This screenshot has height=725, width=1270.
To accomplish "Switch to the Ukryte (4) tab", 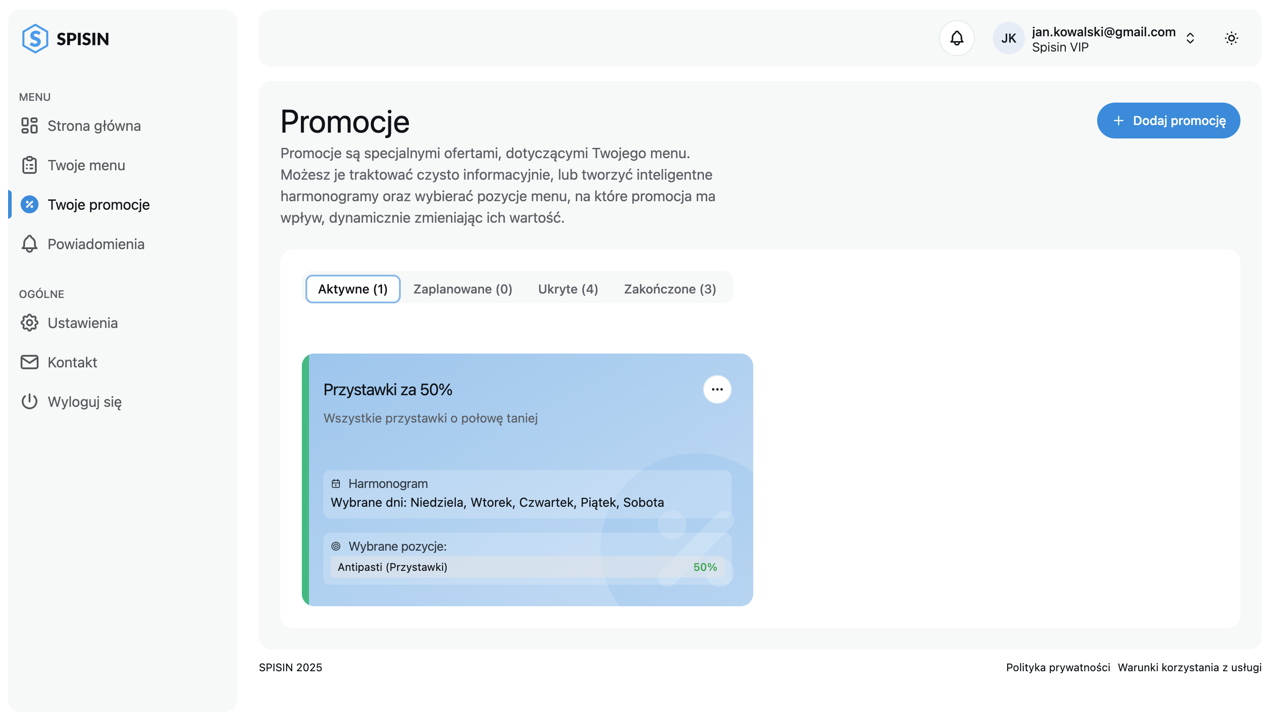I will 567,289.
